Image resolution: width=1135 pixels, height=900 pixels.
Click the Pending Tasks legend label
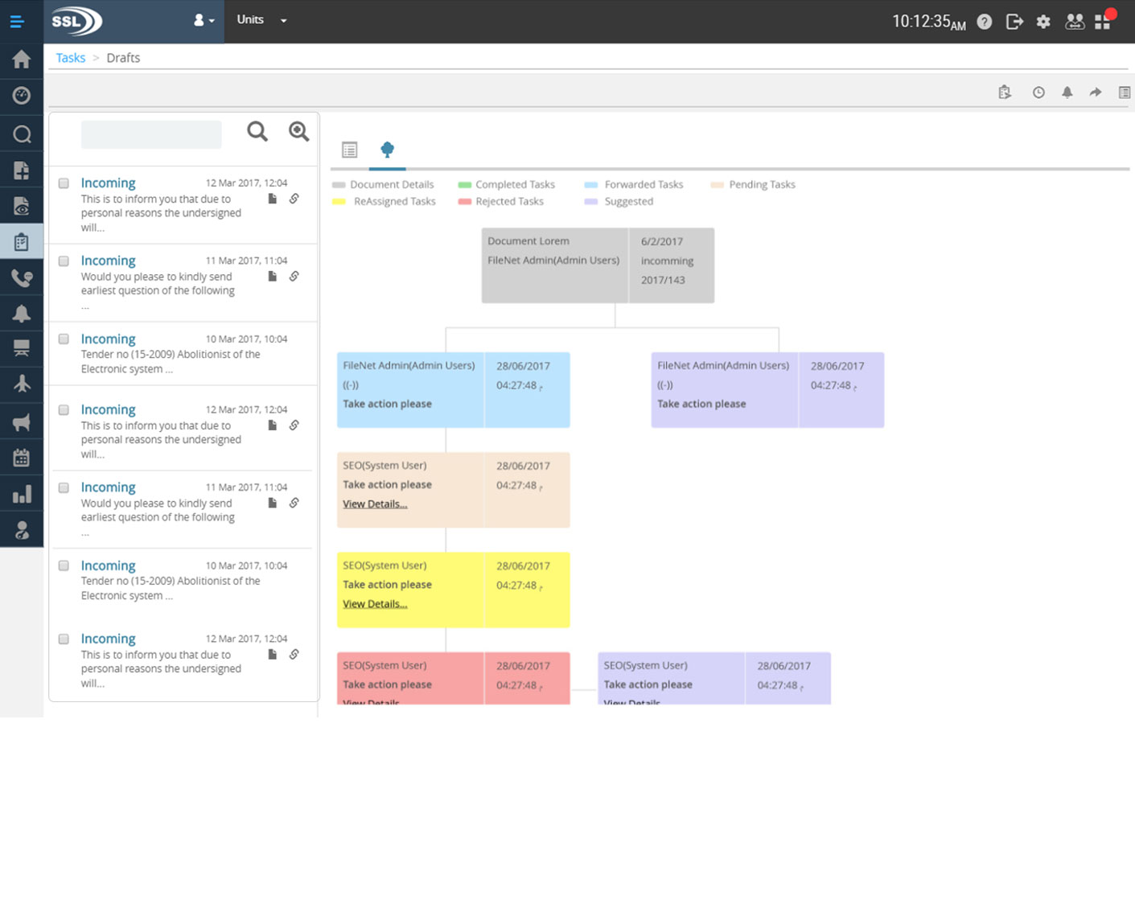click(x=762, y=185)
